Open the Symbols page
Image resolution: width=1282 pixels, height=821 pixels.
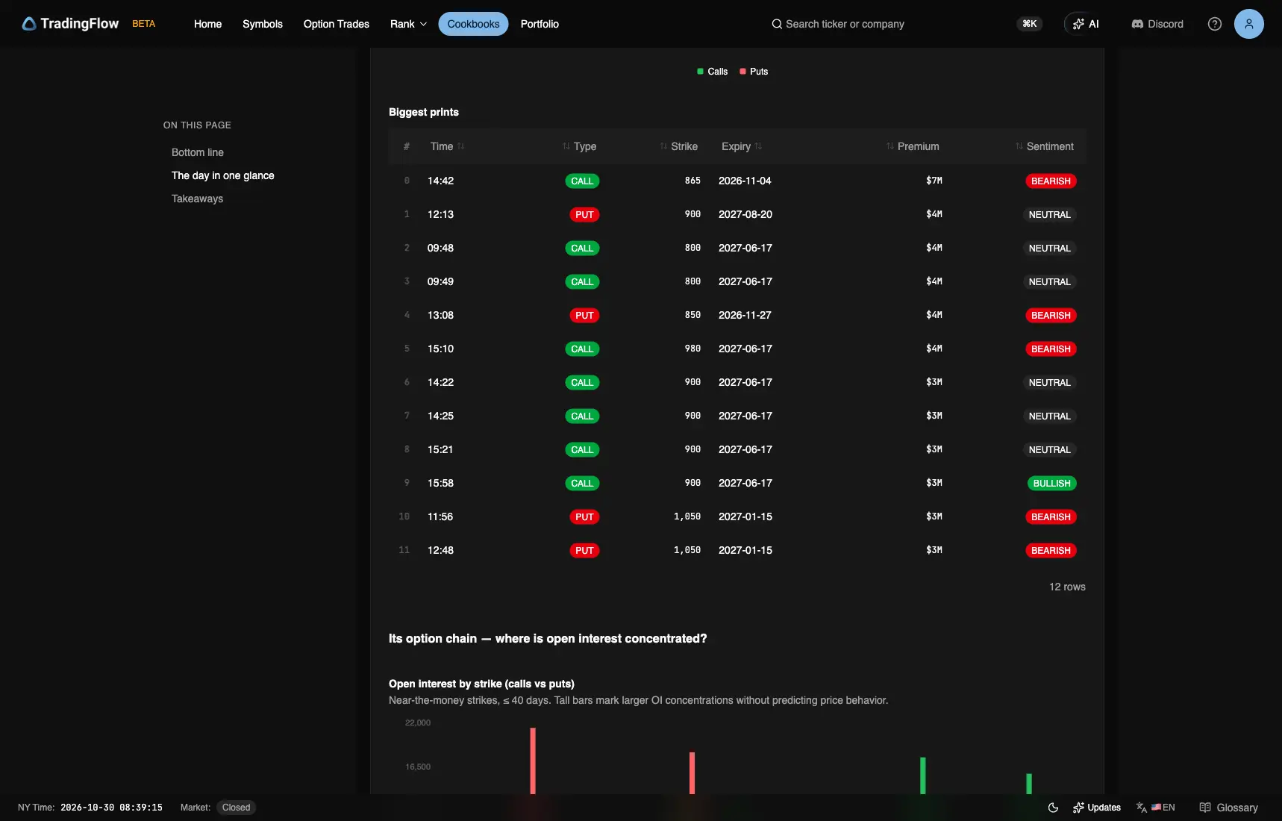tap(263, 24)
